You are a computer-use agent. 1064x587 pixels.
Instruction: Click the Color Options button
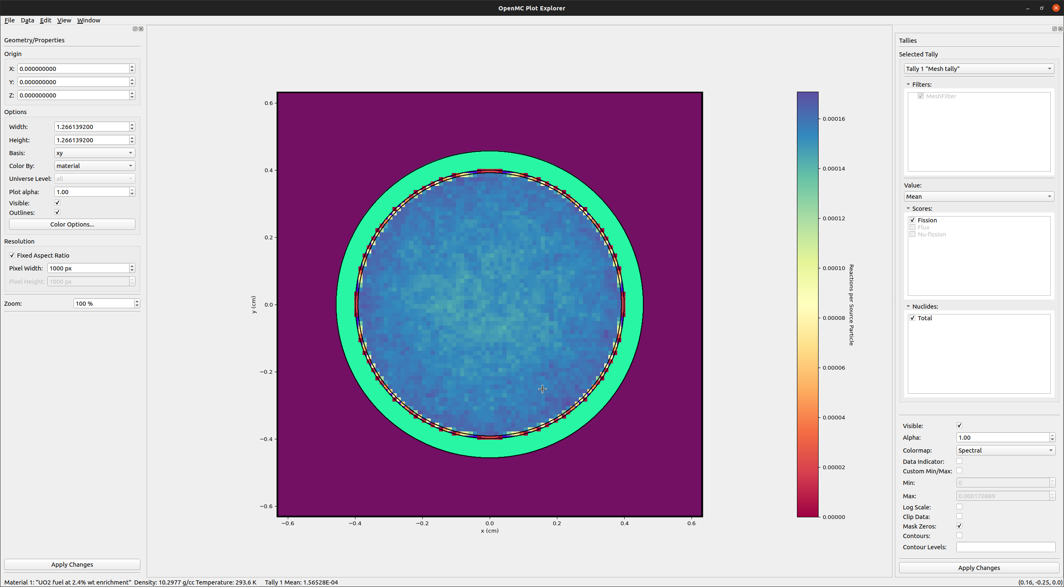coord(72,224)
